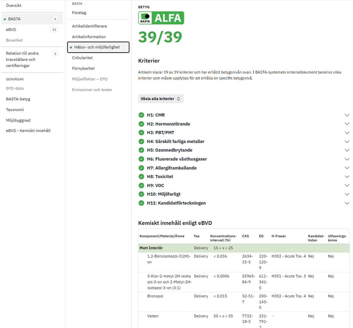Click the count badge 11 next to eBVD
353x328 pixels.
click(54, 30)
